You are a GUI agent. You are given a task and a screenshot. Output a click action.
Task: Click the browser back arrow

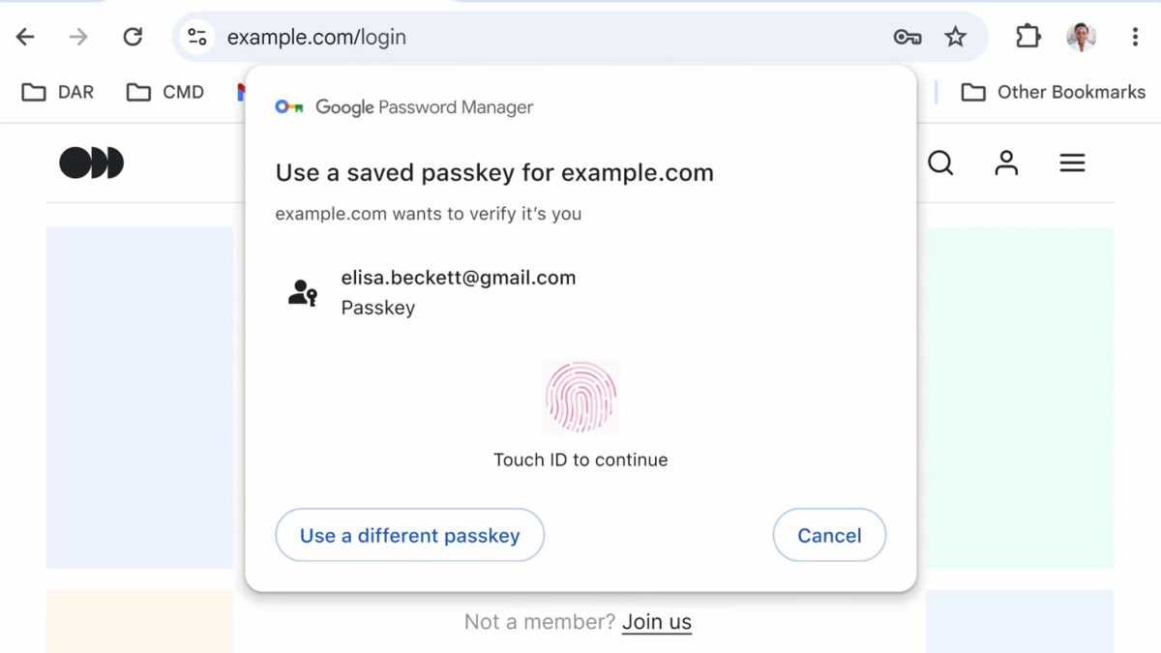click(x=25, y=37)
